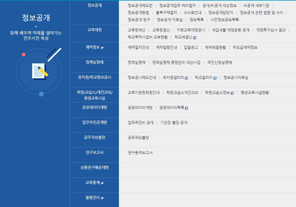Click the 물품관리 external link icon
This screenshot has width=296, height=207.
102,198
